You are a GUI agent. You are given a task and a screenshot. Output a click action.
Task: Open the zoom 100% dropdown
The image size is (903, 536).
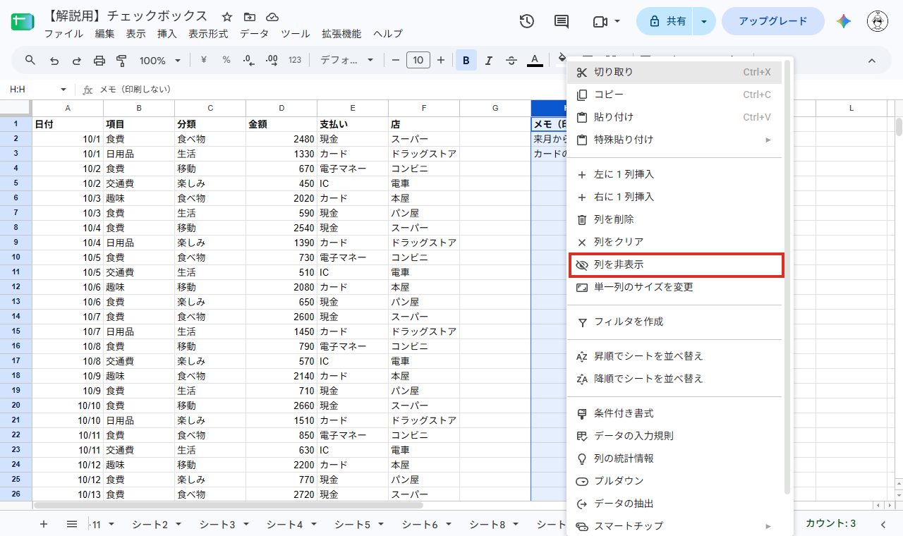click(x=159, y=60)
